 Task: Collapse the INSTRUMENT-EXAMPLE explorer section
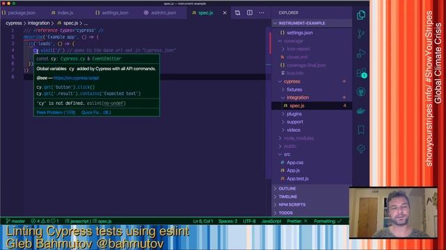tap(312, 23)
